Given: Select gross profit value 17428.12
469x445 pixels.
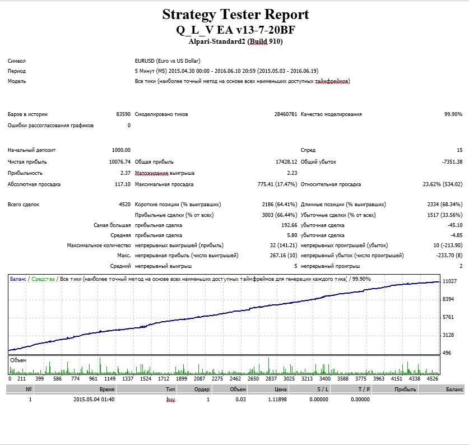Looking at the screenshot, I should point(286,161).
